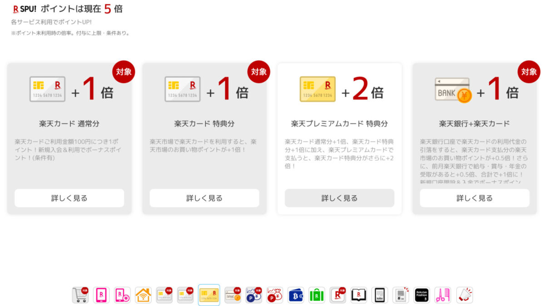The image size is (545, 306).
Task: Click the title 楽天銀行+楽天カード
Action: pyautogui.click(x=475, y=124)
